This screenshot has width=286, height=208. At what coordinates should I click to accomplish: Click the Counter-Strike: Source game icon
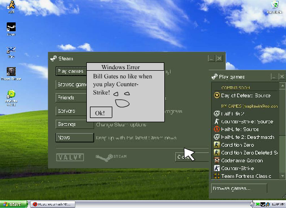(x=217, y=122)
